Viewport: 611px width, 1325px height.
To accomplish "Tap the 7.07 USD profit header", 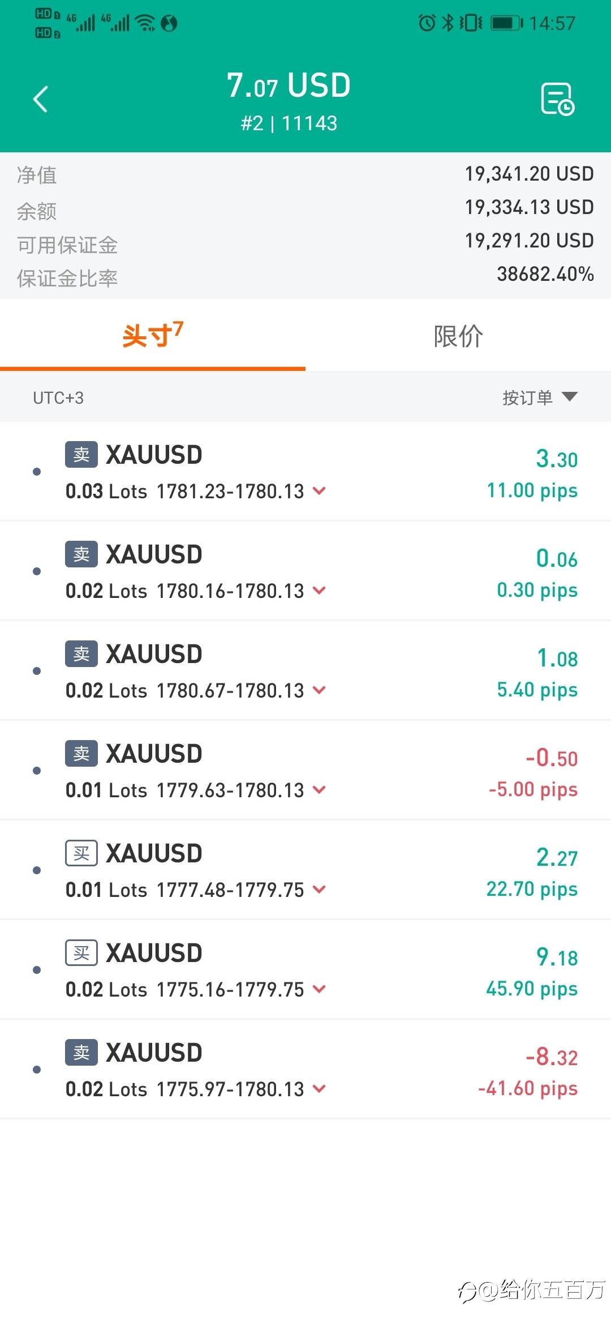I will 289,86.
